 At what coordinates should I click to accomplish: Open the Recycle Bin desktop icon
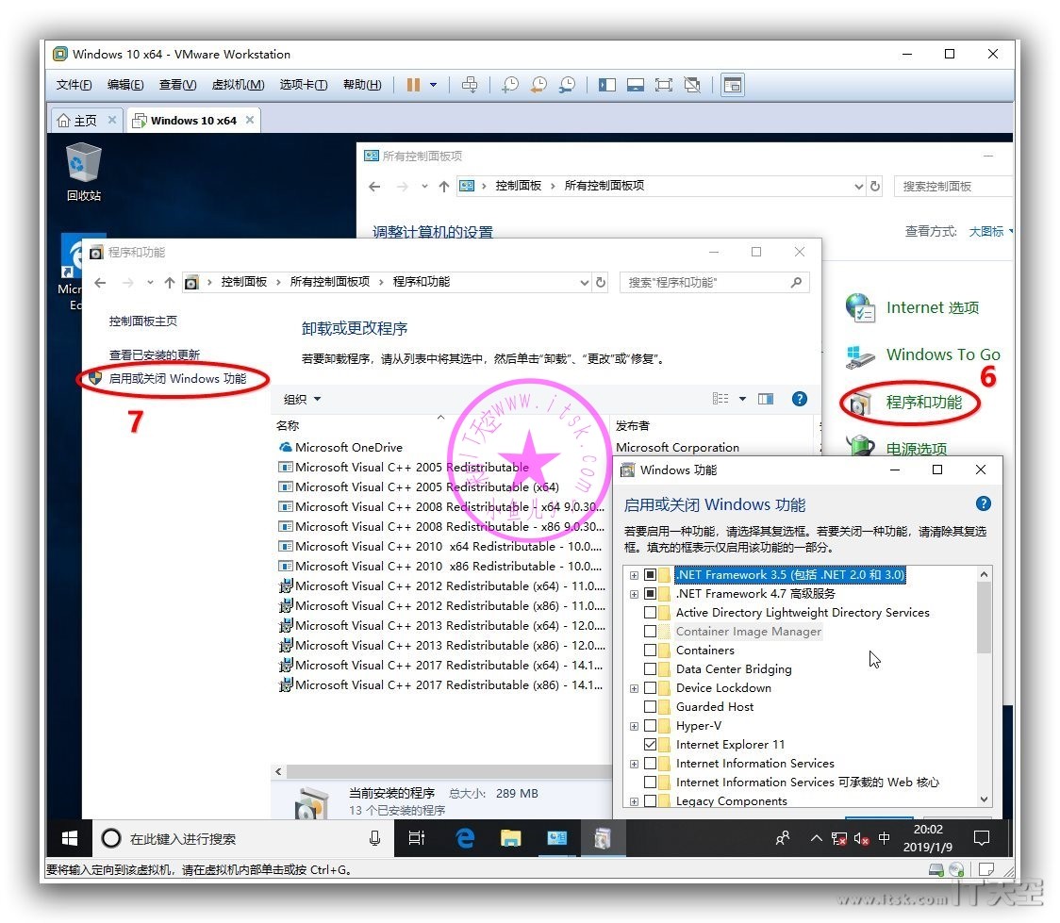pos(84,173)
